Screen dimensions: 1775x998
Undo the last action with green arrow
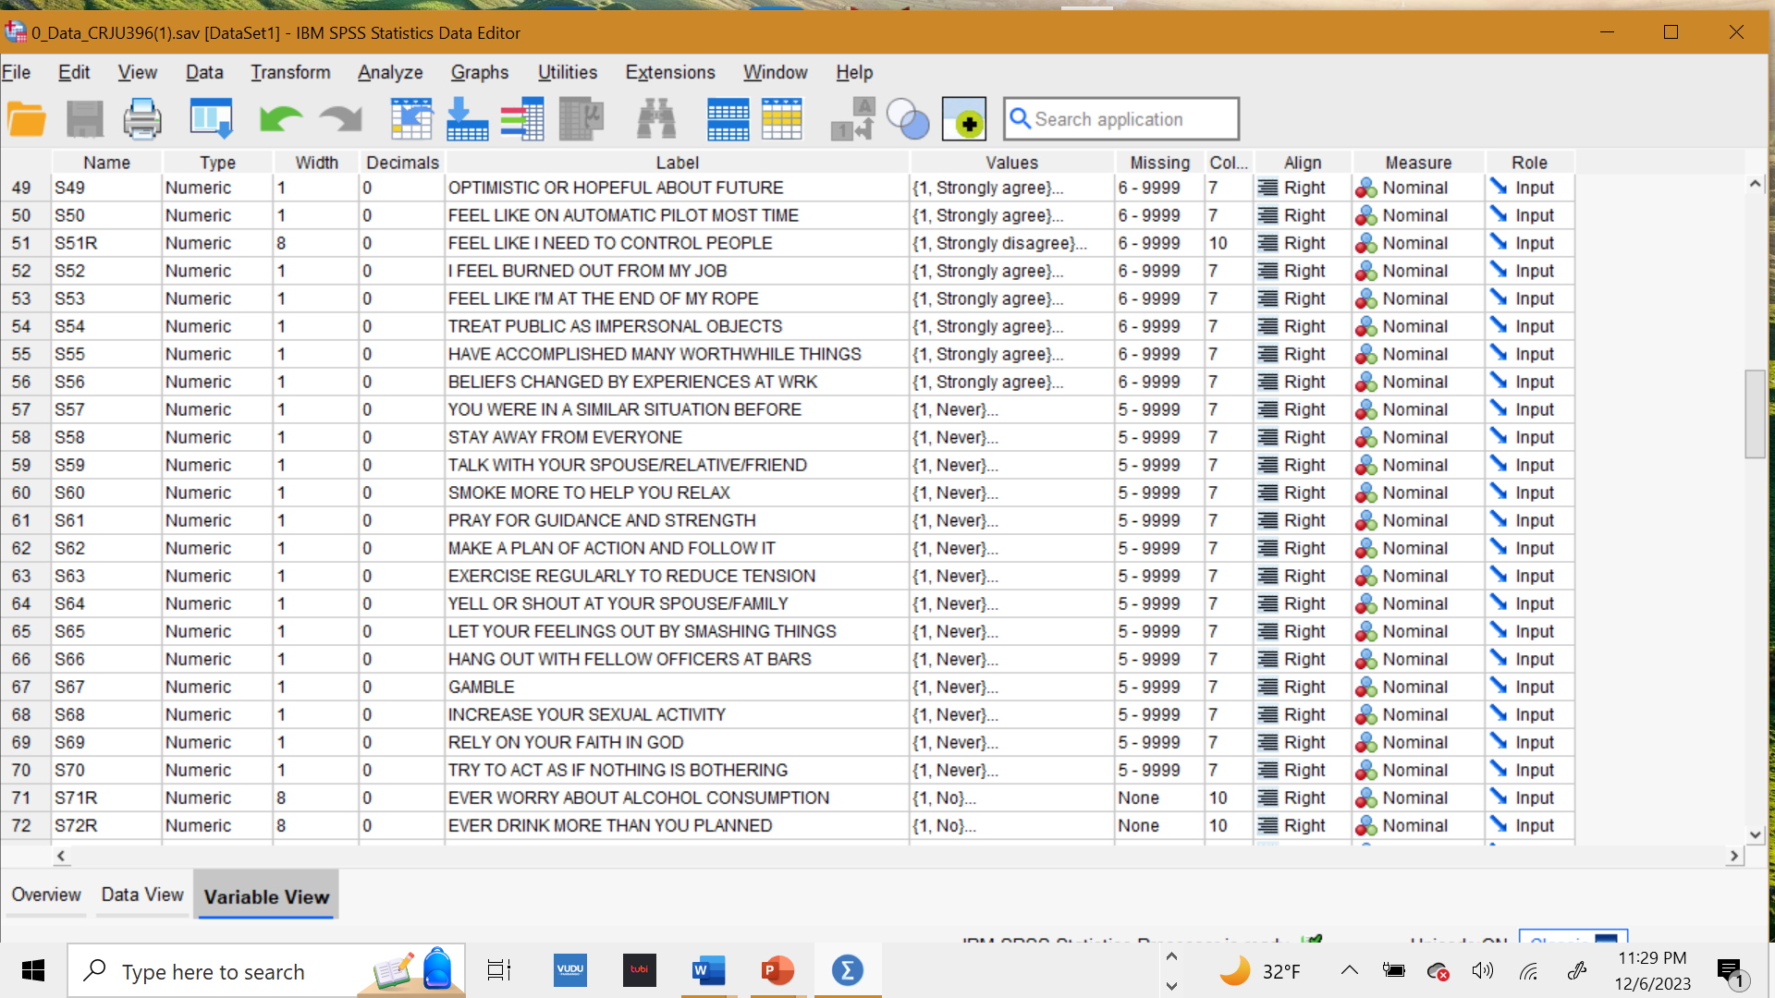[281, 119]
